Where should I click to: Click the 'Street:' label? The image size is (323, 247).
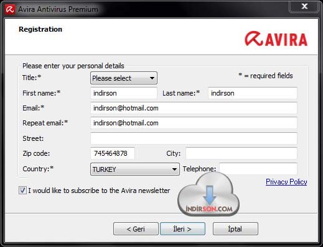[33, 138]
